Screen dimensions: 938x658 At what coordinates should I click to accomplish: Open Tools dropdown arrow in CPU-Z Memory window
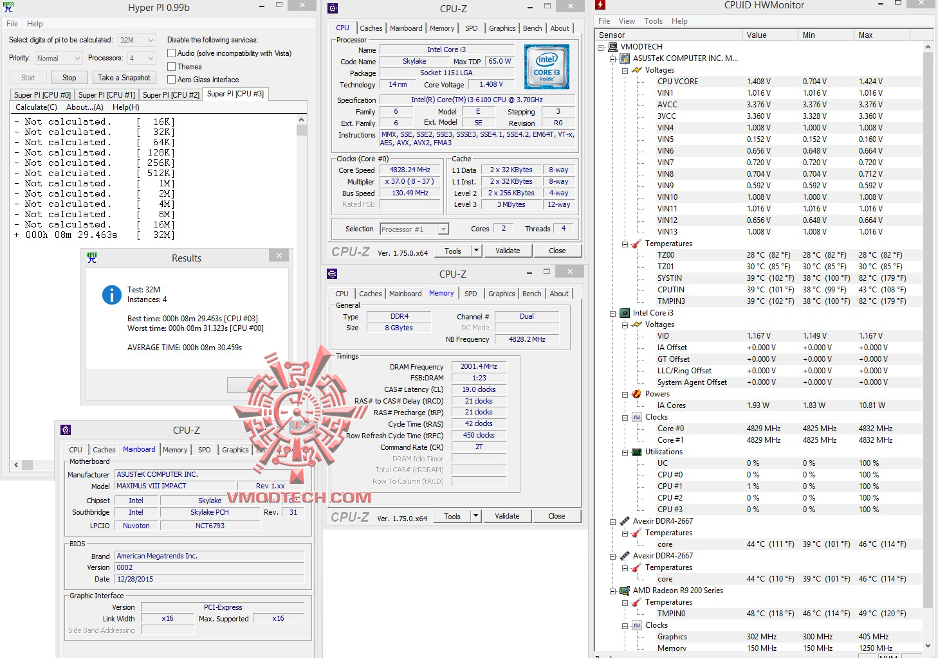pos(475,516)
